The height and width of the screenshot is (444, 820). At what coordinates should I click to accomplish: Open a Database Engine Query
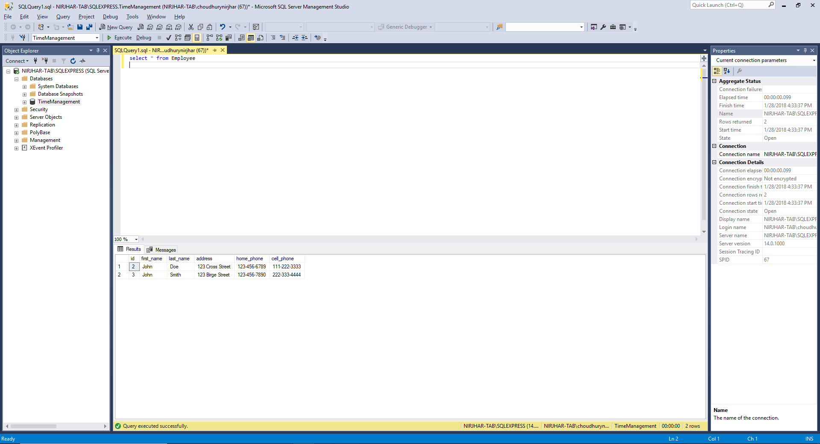point(141,27)
